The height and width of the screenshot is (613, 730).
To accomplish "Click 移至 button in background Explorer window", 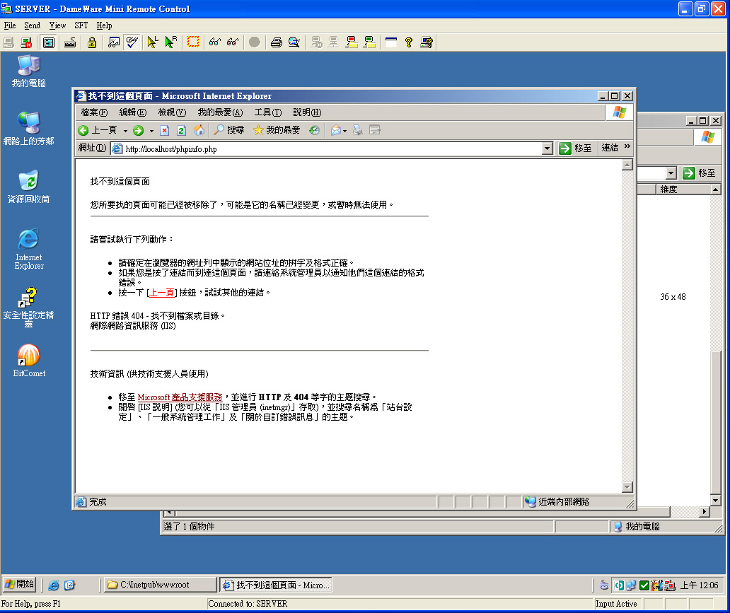I will coord(700,173).
